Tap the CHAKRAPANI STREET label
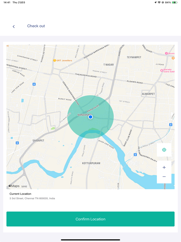This screenshot has width=181, height=242. pos(27,58)
